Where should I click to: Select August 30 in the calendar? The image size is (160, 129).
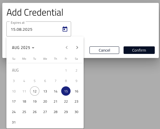click(x=76, y=112)
